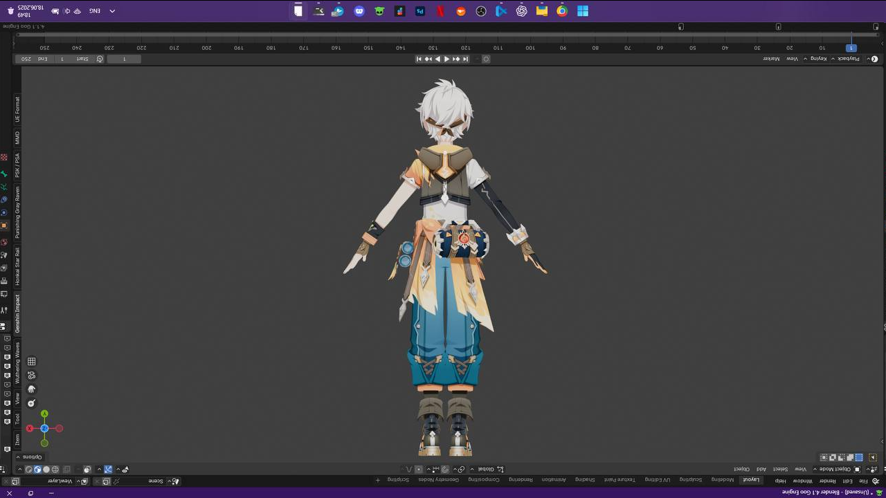Viewport: 886px width, 498px height.
Task: Open the Window menu
Action: pyautogui.click(x=803, y=481)
